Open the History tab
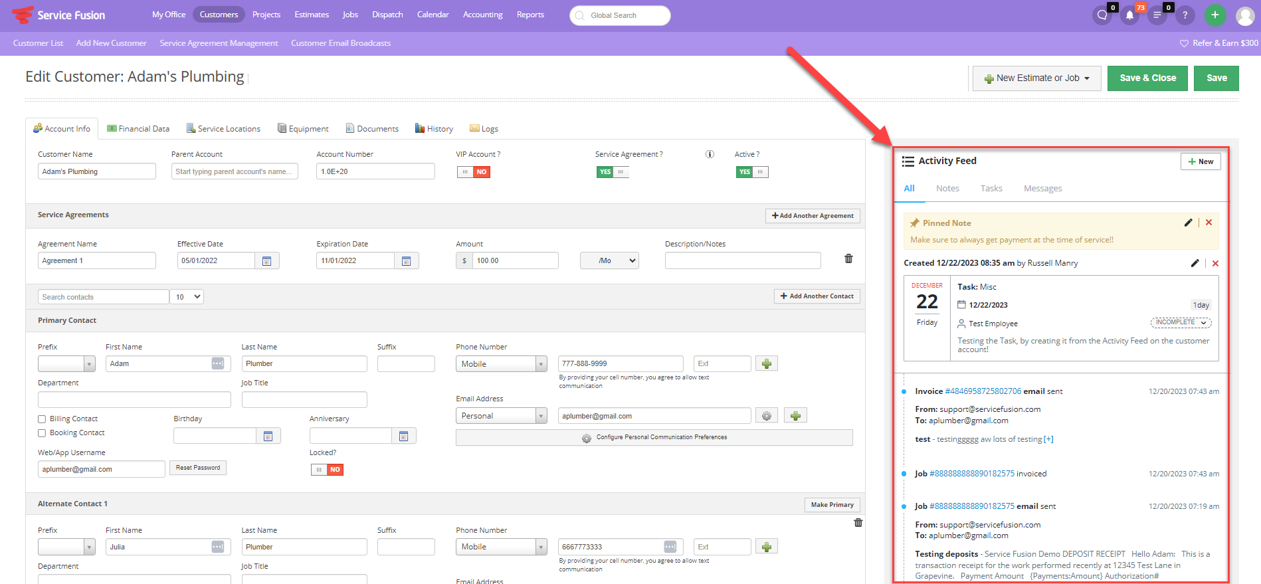This screenshot has width=1261, height=584. (x=434, y=129)
